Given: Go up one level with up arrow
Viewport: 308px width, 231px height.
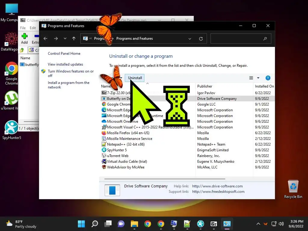Looking at the screenshot, I should pyautogui.click(x=74, y=38).
